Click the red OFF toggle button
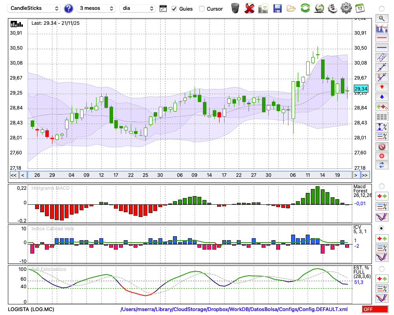Screen dimensions: 394x315 pos(374,309)
